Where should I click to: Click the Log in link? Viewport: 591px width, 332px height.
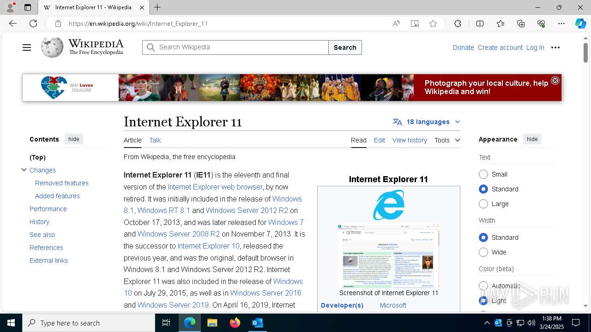(x=535, y=47)
